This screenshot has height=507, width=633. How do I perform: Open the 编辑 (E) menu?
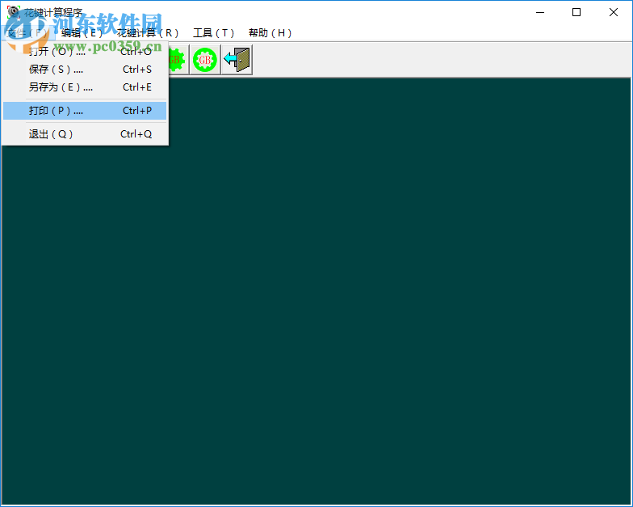click(82, 33)
